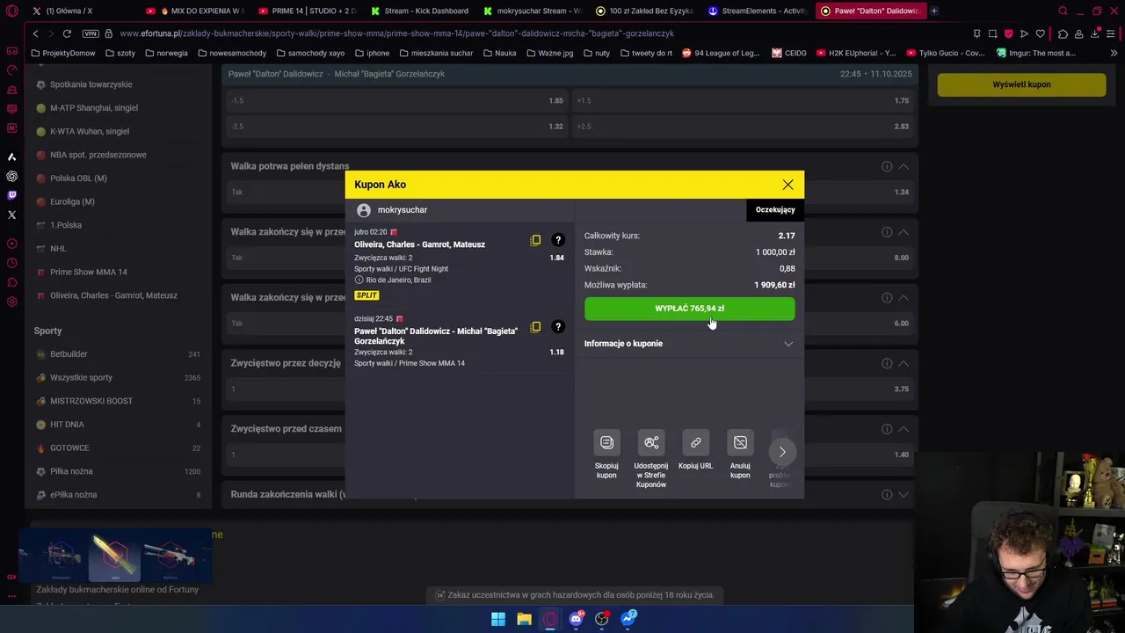The height and width of the screenshot is (633, 1125).
Task: Click the WYPŁAĆ 765,94 zł button
Action: [x=689, y=309]
